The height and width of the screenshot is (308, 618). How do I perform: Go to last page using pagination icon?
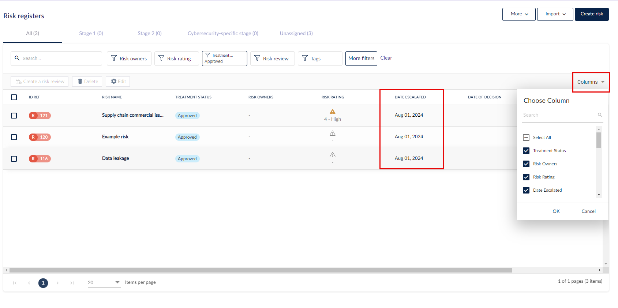tap(72, 283)
